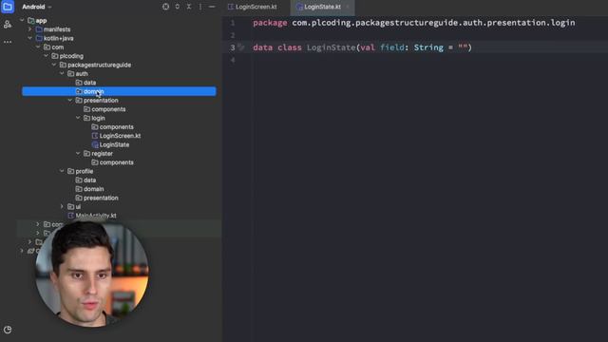Screen dimensions: 608x342
Task: Open the Project tool window icon
Action: (x=8, y=7)
